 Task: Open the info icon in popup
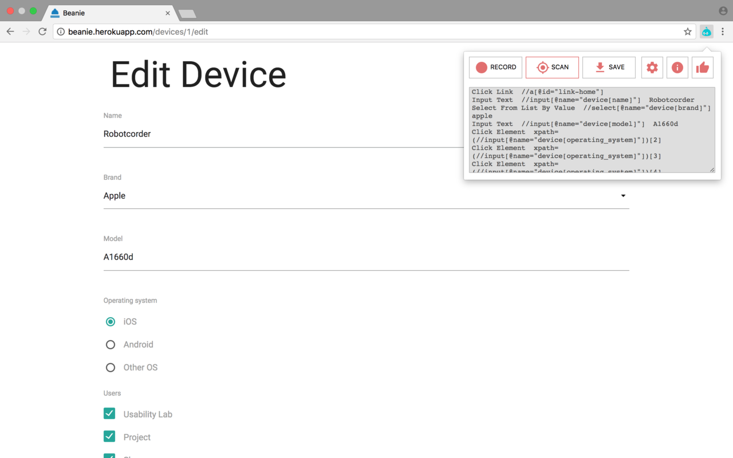[x=677, y=68]
